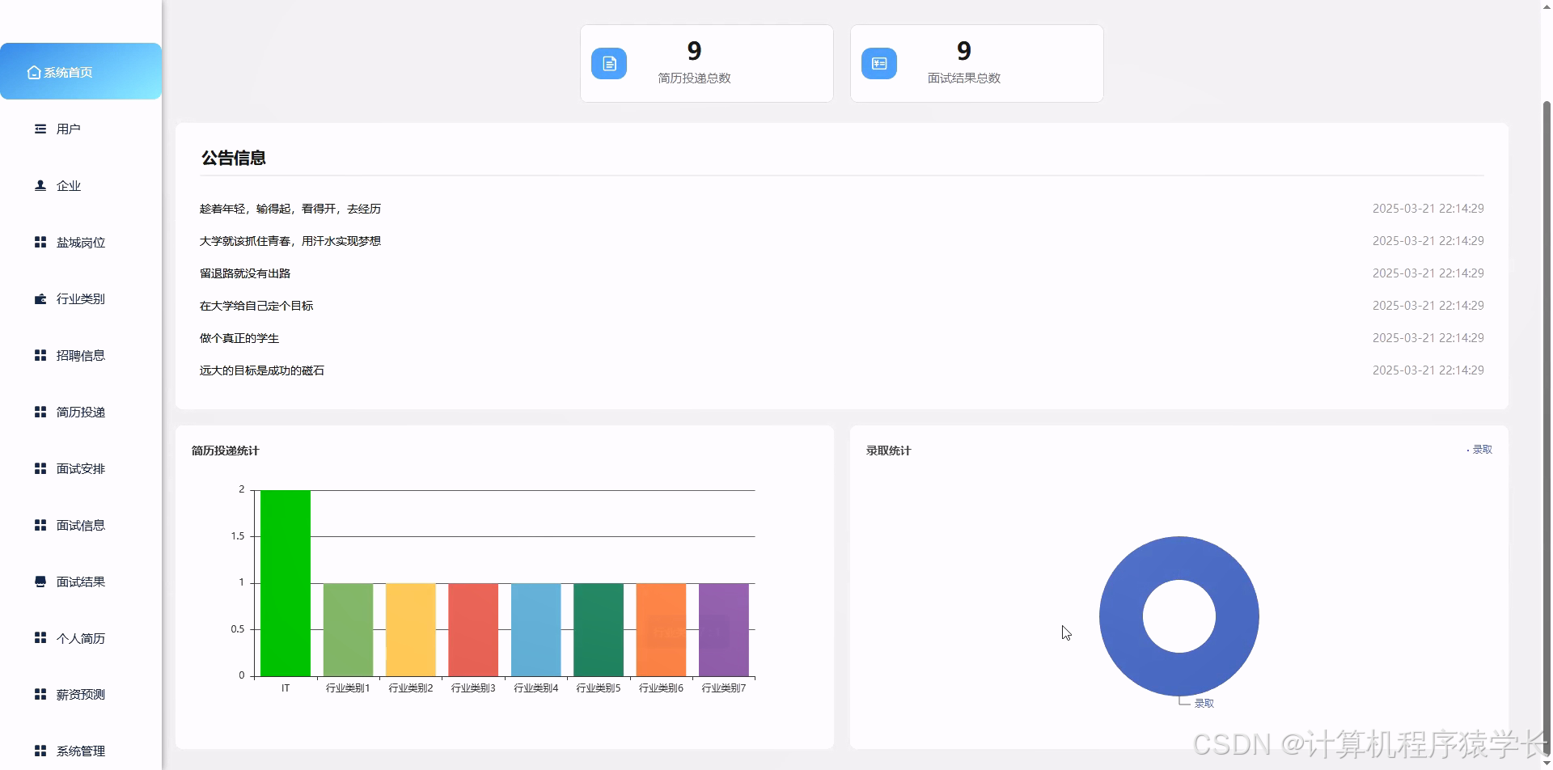This screenshot has height=770, width=1553.
Task: Open announcement 留退路就没有出路
Action: (245, 273)
